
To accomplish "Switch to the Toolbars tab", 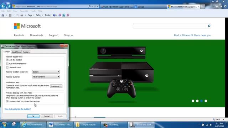I will pyautogui.click(x=26, y=52).
